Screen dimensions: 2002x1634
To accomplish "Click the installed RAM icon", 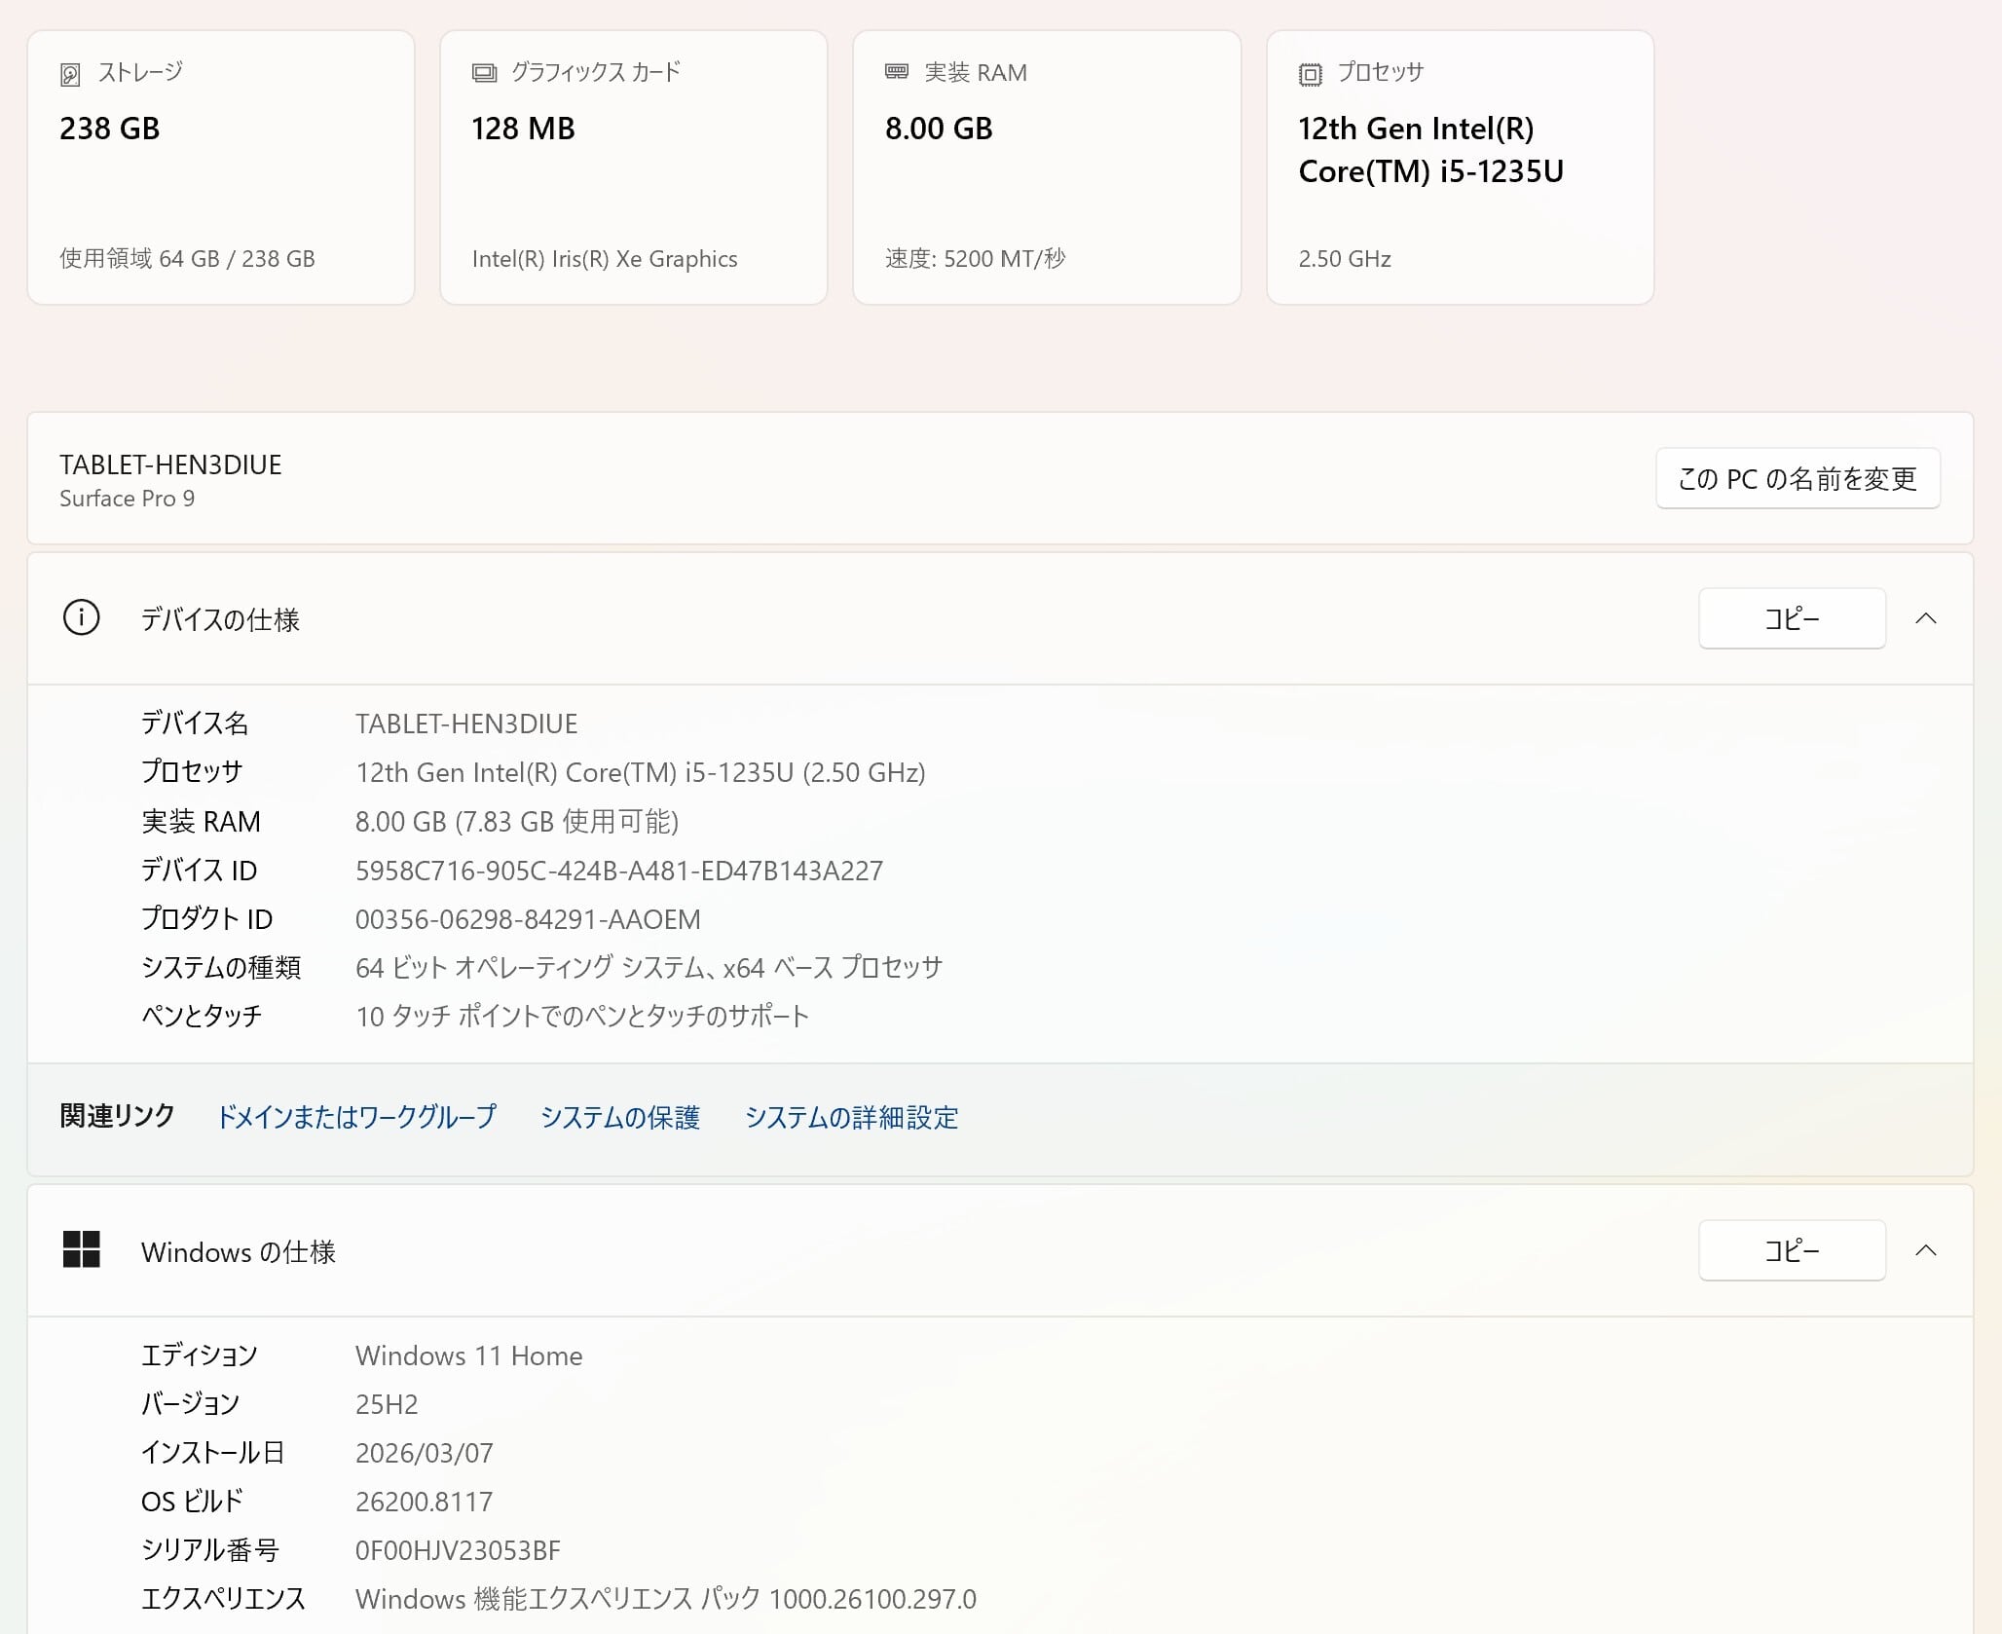I will click(x=897, y=72).
